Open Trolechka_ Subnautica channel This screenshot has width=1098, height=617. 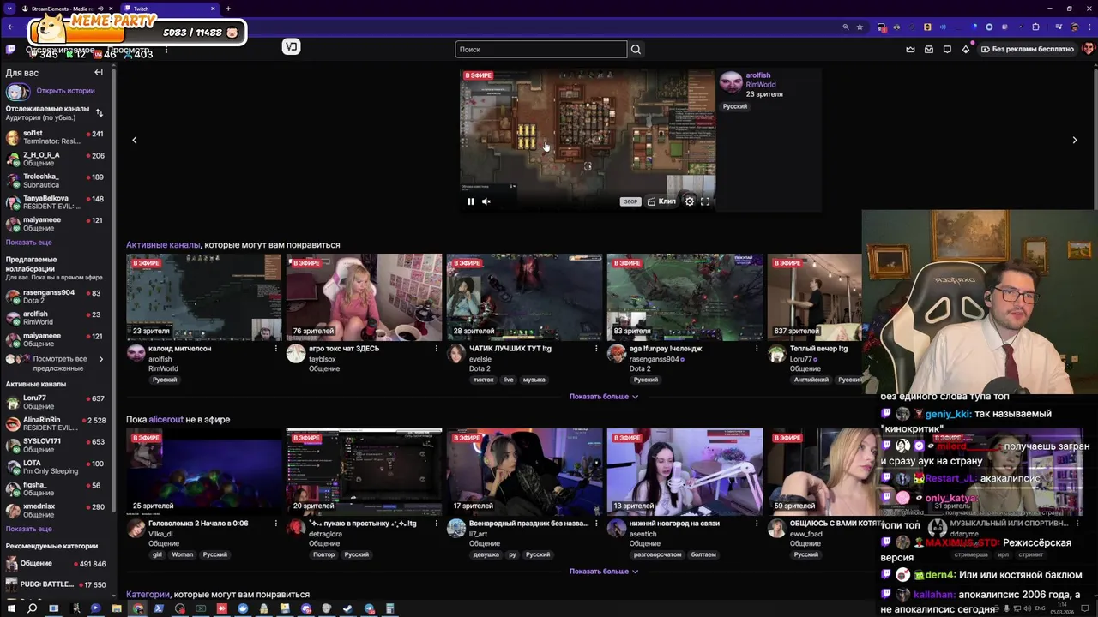56,181
